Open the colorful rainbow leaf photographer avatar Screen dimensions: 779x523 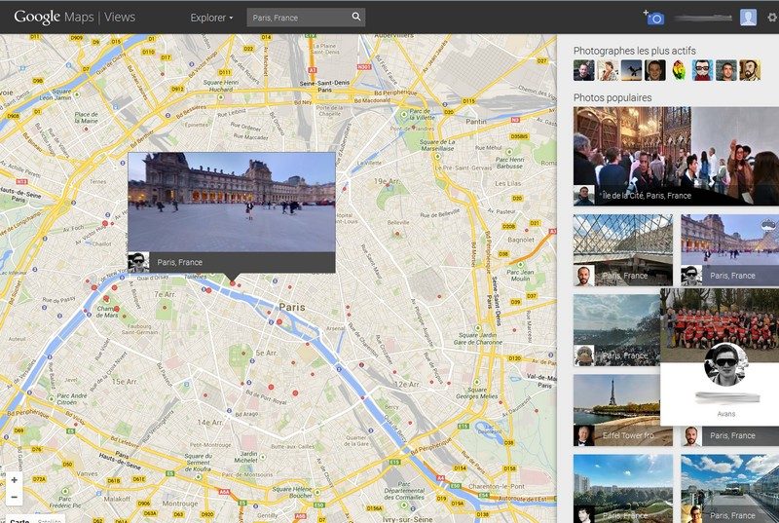pos(679,70)
